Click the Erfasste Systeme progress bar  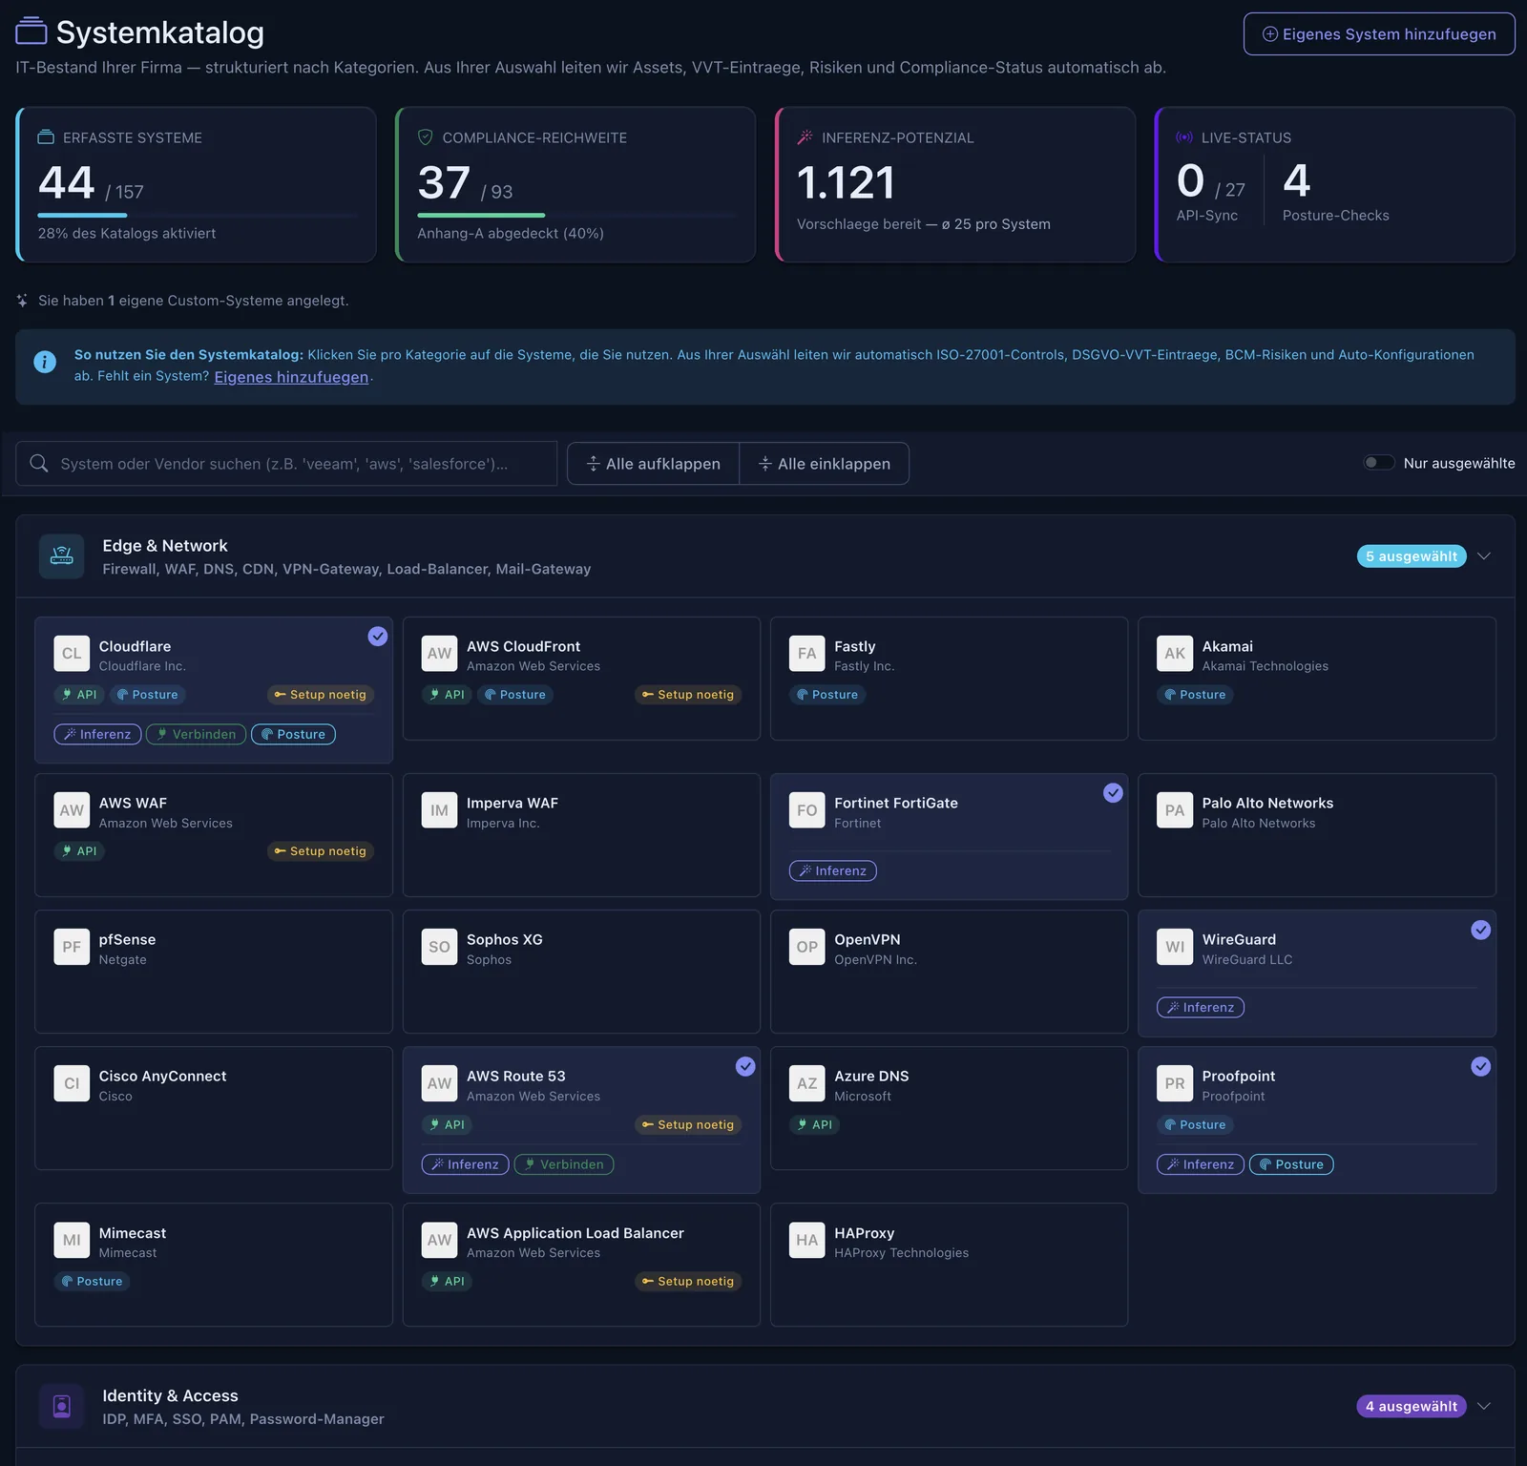(x=199, y=216)
